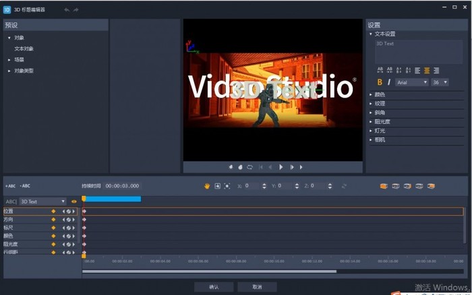Select the resize tool with corner brackets
Viewport: 472px width, 295px height.
(227, 186)
